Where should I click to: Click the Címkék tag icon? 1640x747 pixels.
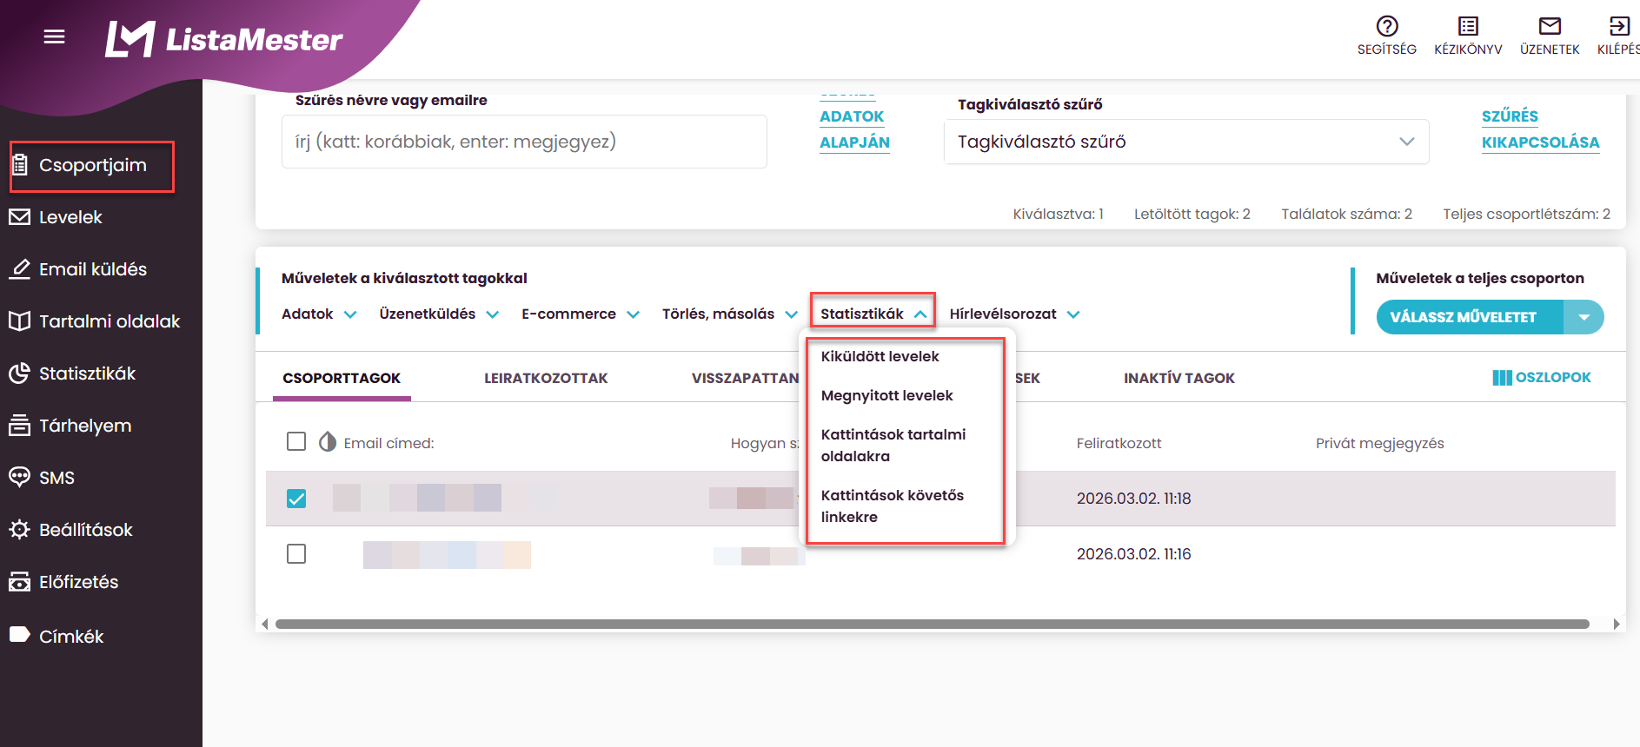[x=19, y=635]
